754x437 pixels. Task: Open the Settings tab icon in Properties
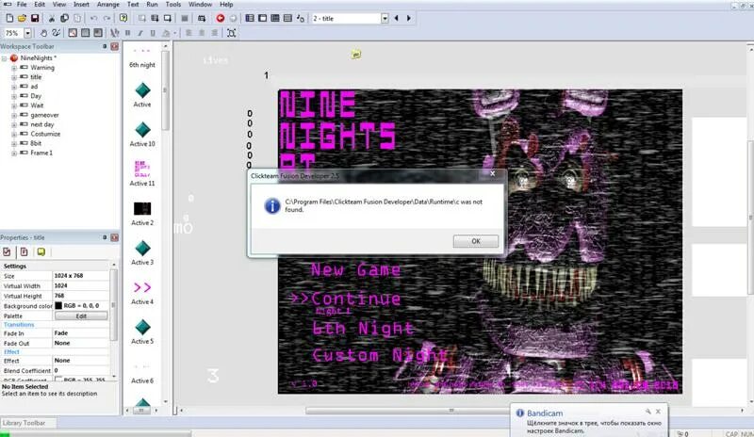(x=7, y=251)
